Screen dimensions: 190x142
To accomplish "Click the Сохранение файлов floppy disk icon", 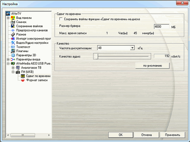I will pyautogui.click(x=13, y=26).
